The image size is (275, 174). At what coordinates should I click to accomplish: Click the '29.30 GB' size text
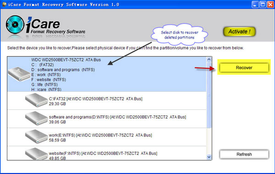point(57,104)
